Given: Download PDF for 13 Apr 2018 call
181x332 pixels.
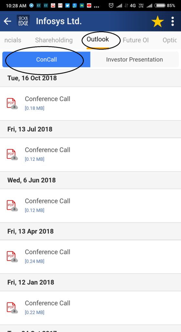Looking at the screenshot, I should (x=12, y=257).
